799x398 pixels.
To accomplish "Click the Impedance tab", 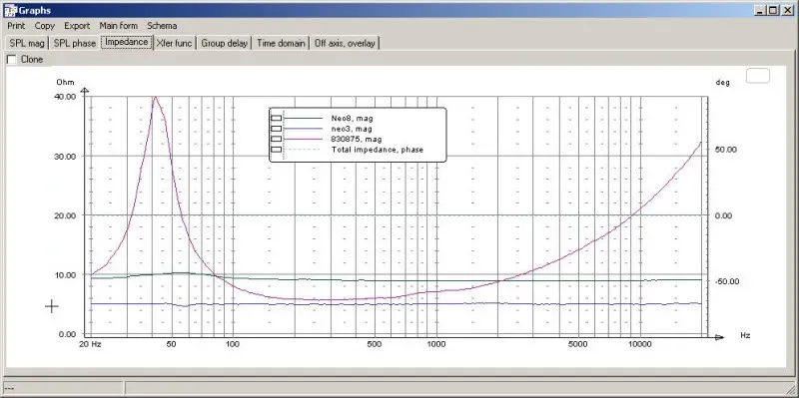I will point(127,42).
